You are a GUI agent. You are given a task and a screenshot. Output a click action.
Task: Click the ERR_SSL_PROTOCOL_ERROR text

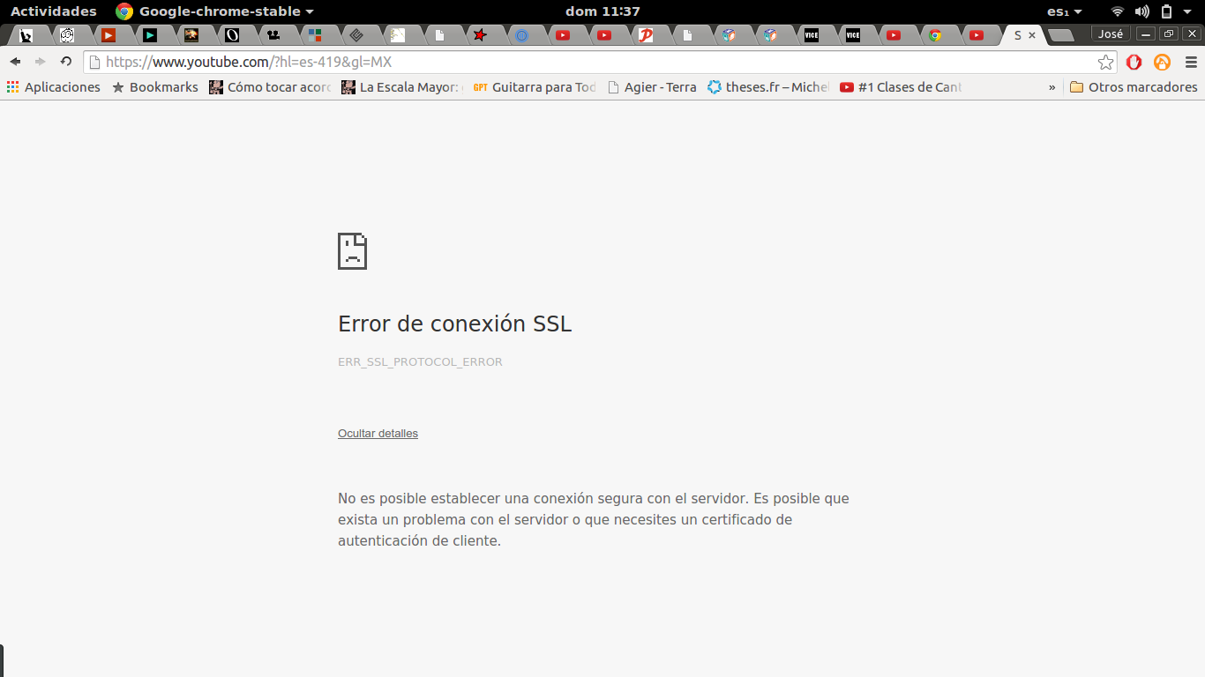point(420,362)
